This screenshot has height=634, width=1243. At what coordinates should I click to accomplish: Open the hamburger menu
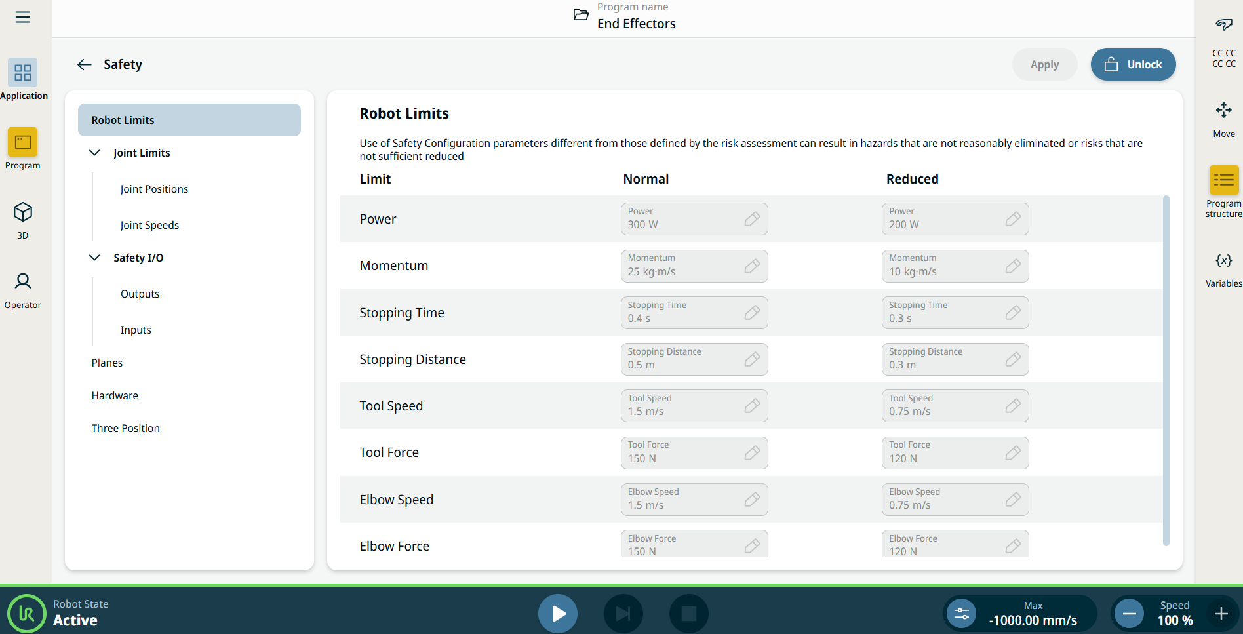(23, 17)
